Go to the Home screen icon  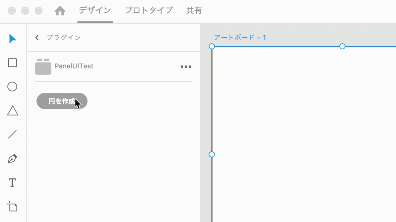tap(60, 11)
